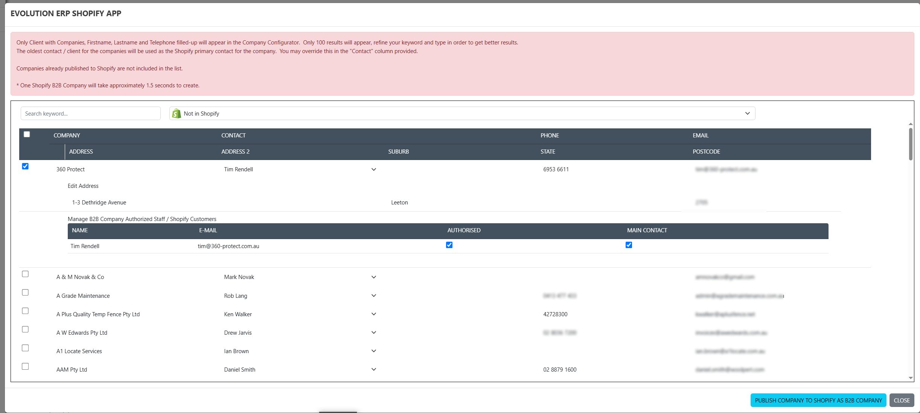Screen dimensions: 920x413
Task: Click Edit Address under 360 Protect
Action: point(83,186)
